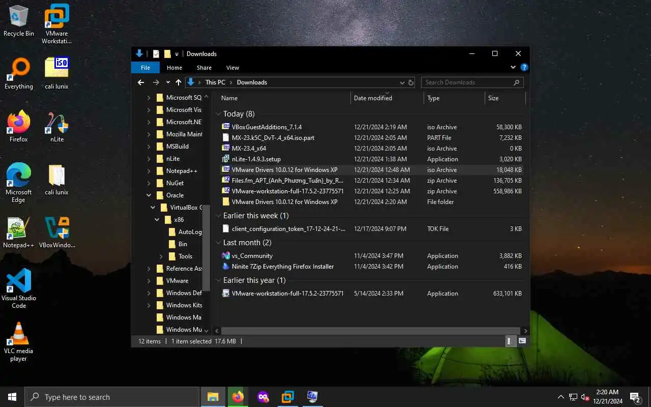Open the purple masked app in taskbar
The image size is (651, 407).
coord(263,397)
